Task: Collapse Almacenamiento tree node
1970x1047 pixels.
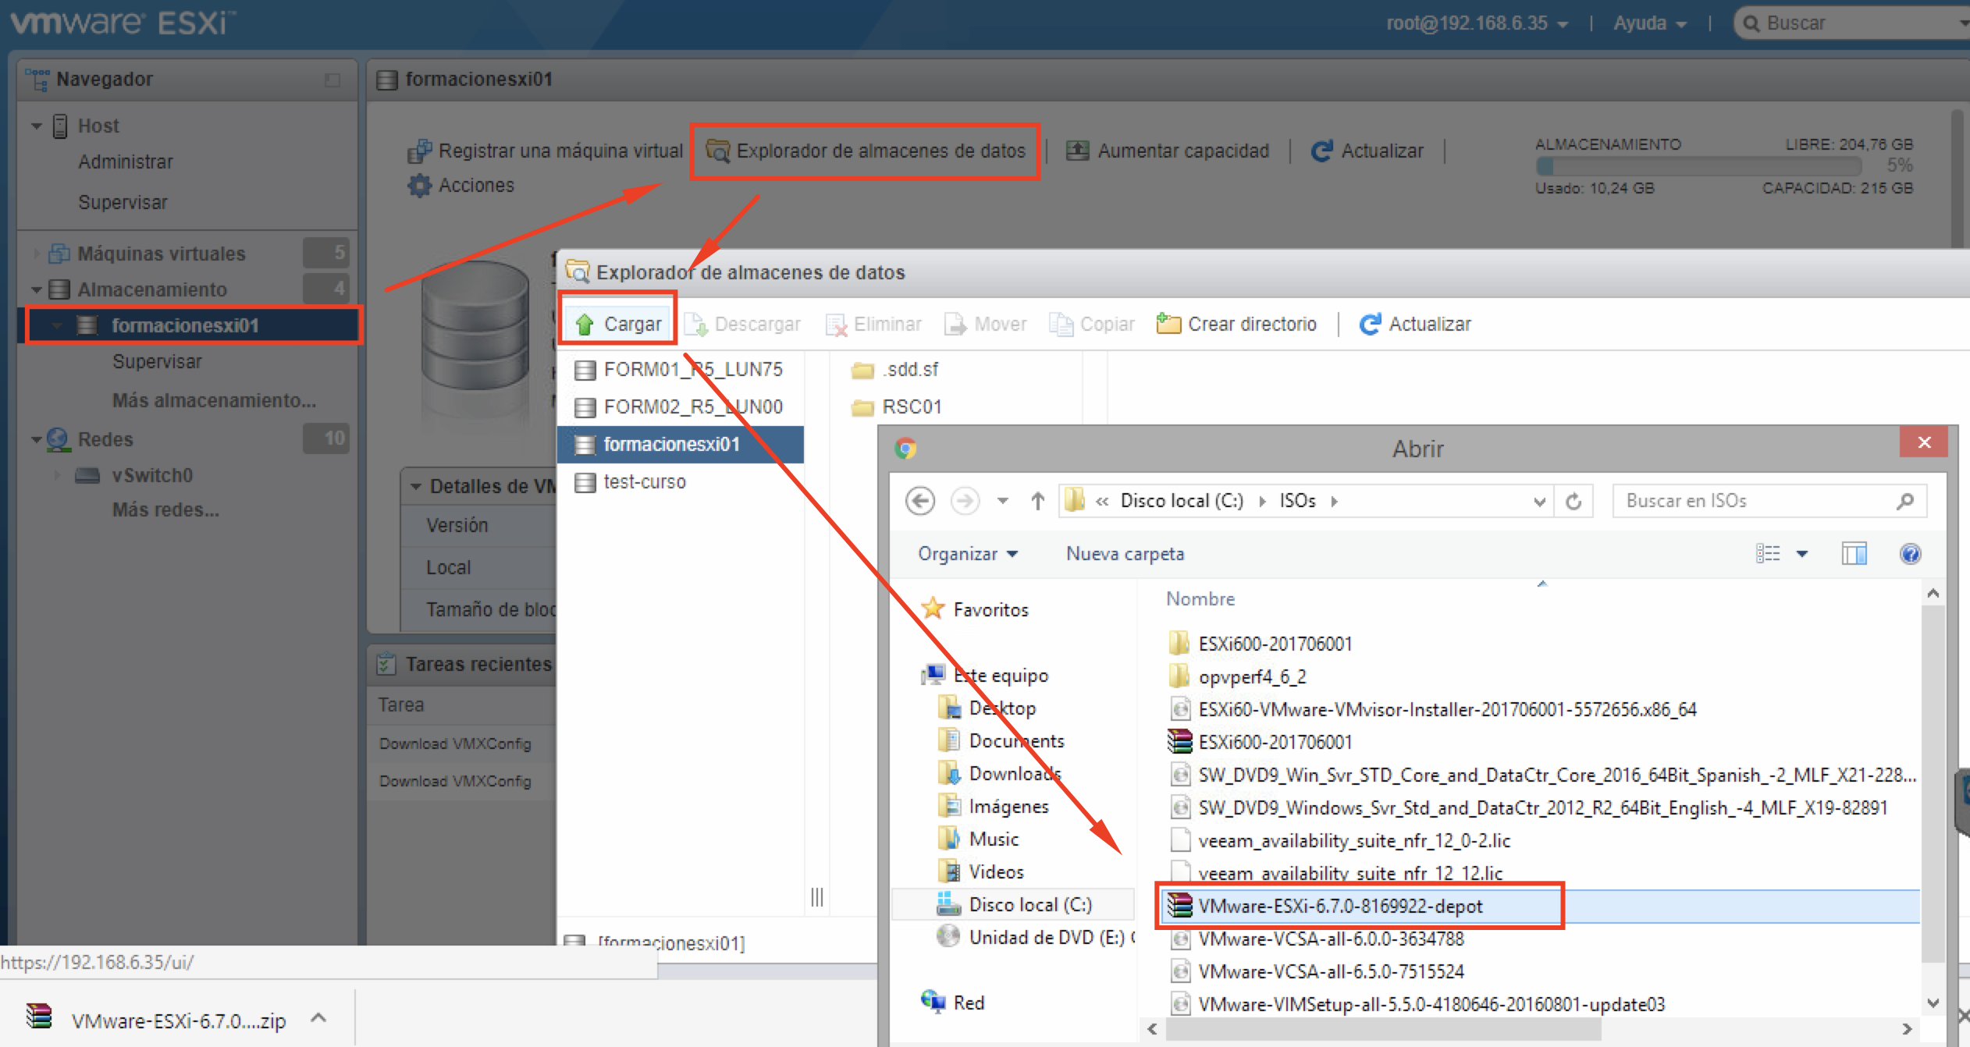Action: coord(37,289)
